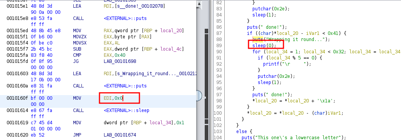Click local_4c operand in SUB instruction
The image size is (401, 140).
coord(174,49)
